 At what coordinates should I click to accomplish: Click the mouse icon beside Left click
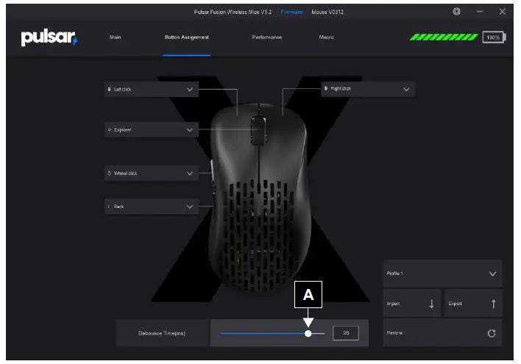pyautogui.click(x=109, y=89)
